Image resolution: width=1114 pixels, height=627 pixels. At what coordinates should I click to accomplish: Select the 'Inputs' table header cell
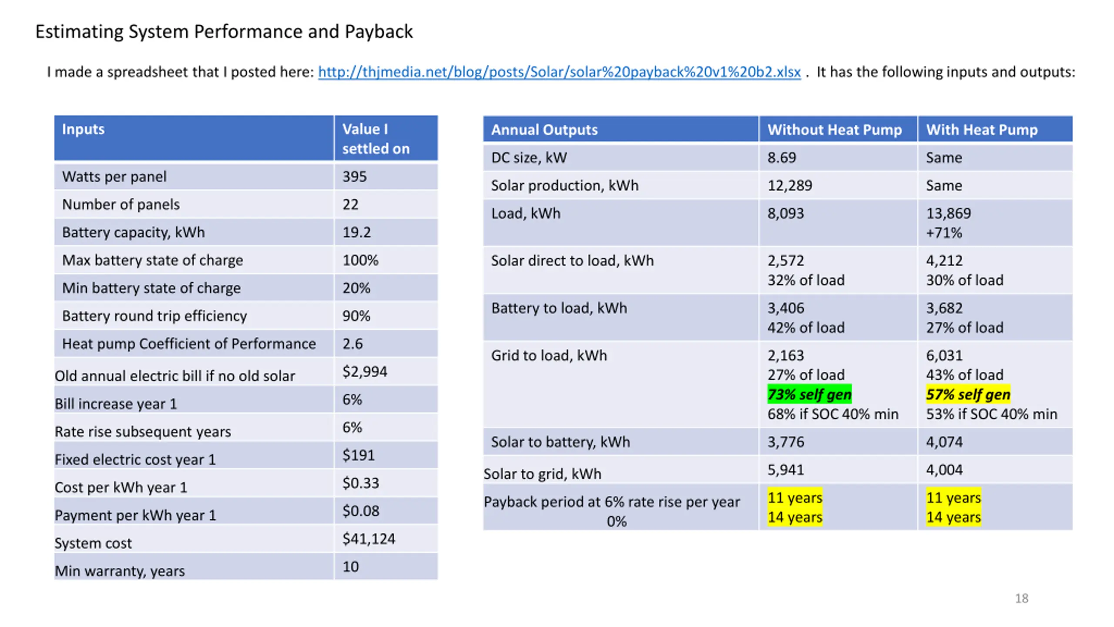click(83, 129)
